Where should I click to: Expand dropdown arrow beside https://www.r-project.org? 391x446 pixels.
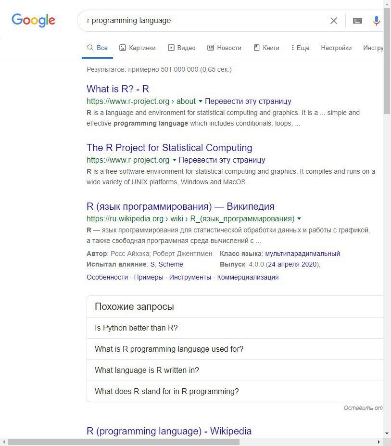pos(174,160)
